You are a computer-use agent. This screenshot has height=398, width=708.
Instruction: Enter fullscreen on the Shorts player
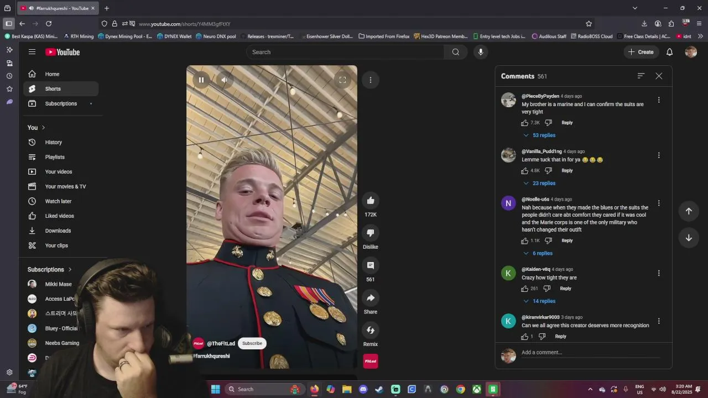[342, 80]
